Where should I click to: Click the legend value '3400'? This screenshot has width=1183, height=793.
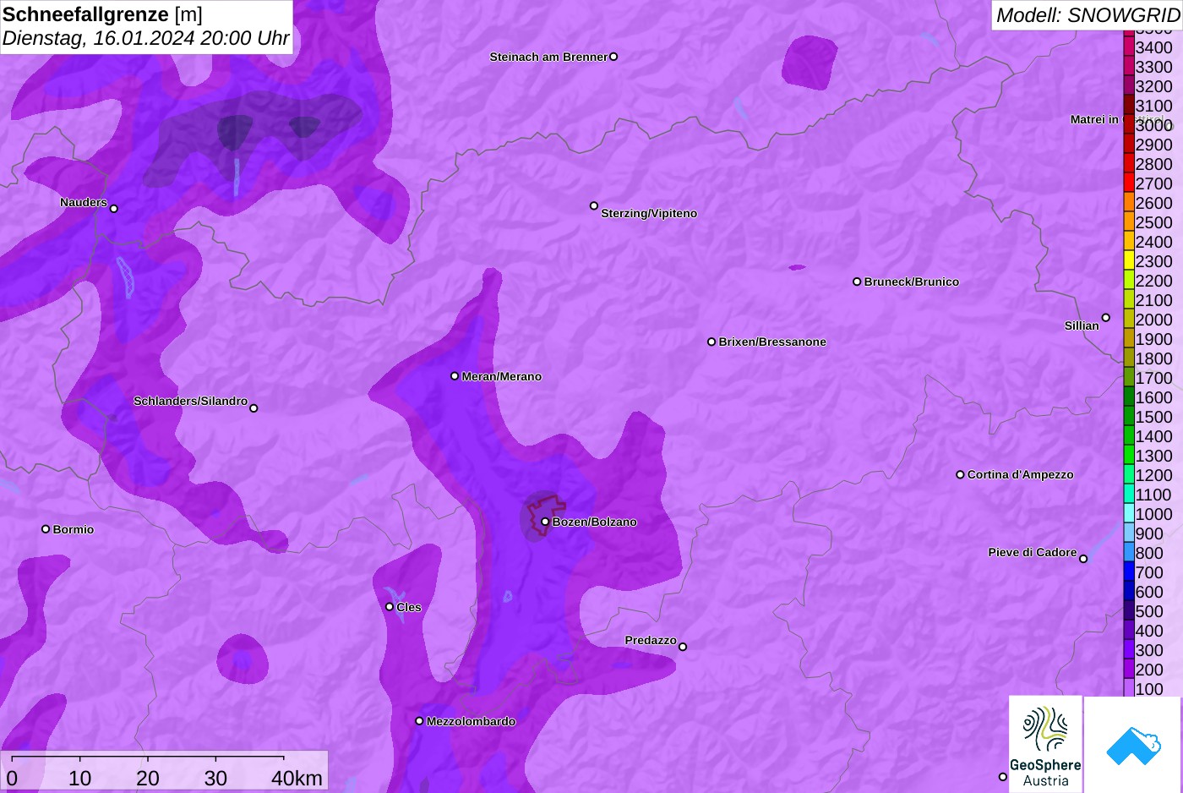click(x=1154, y=47)
